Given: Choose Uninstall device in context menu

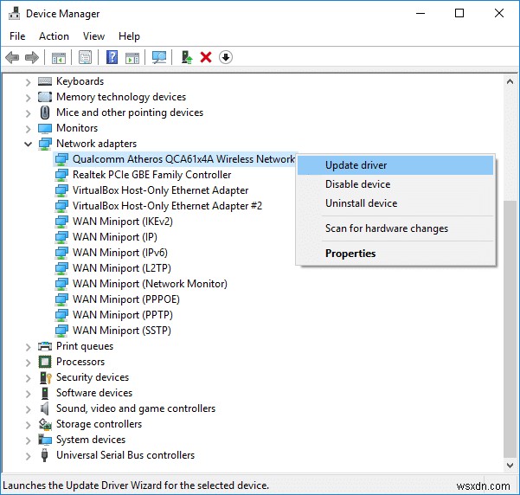Looking at the screenshot, I should (x=395, y=203).
